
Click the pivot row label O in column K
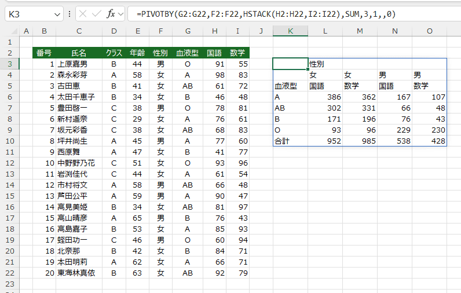click(290, 130)
